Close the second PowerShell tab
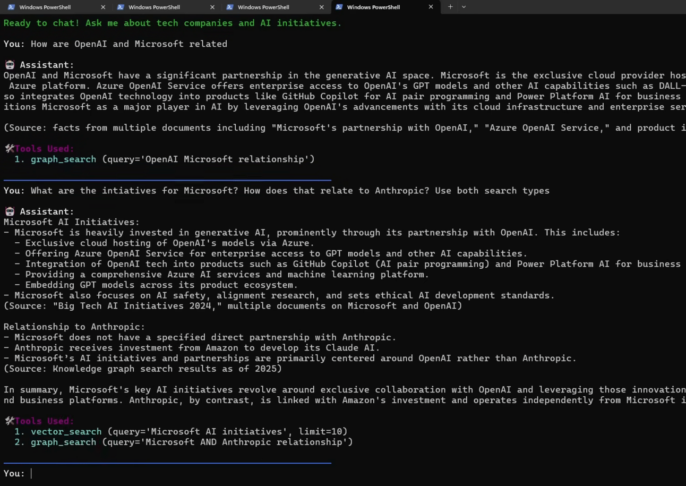This screenshot has width=686, height=486. 212,7
